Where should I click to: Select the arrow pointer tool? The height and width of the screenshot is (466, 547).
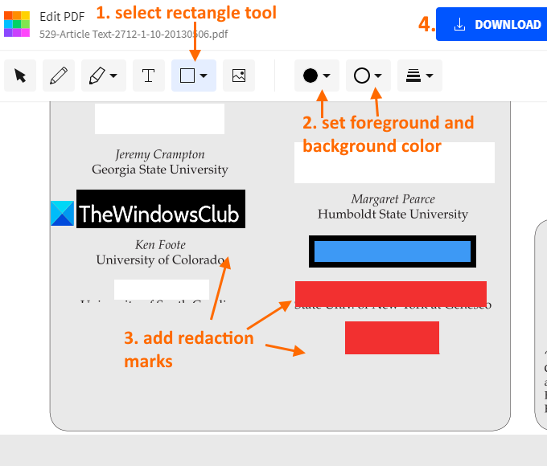click(20, 76)
